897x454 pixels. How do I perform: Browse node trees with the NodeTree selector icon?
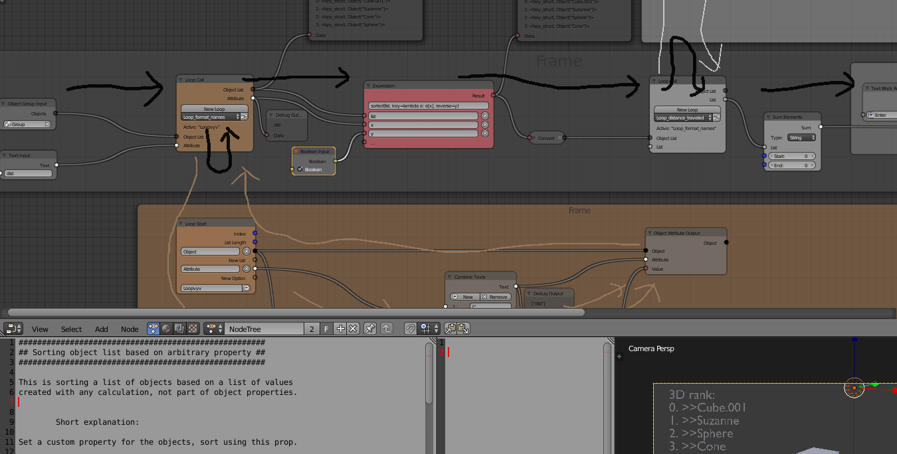point(214,329)
